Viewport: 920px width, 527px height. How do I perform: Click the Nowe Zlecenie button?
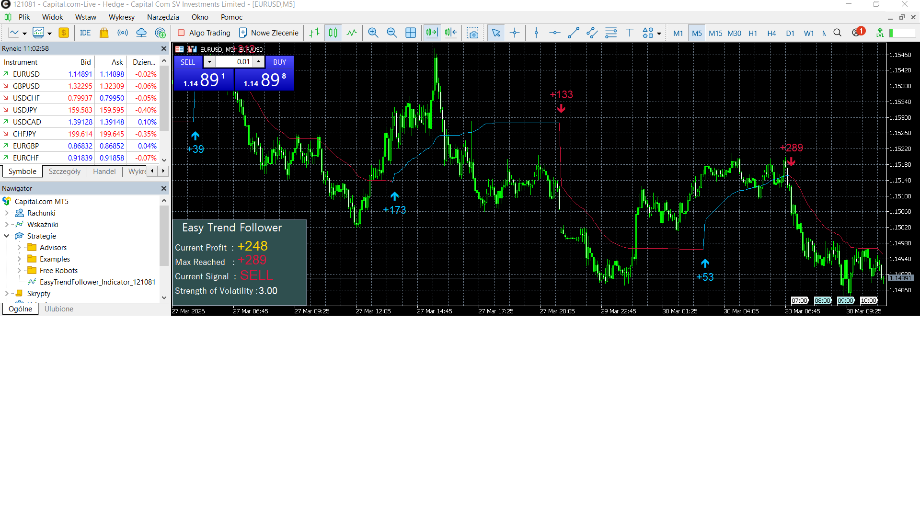[269, 33]
